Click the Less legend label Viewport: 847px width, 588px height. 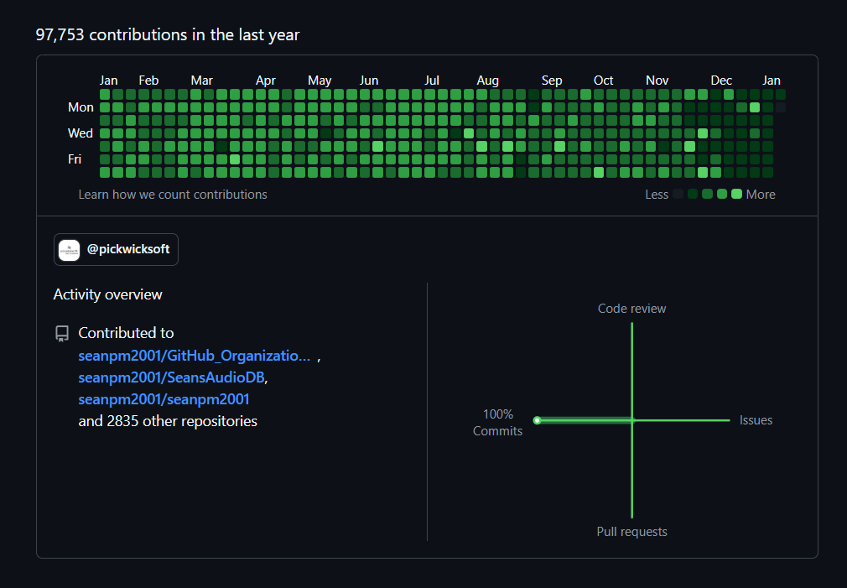657,195
